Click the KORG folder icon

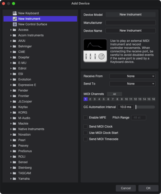pos(14,113)
